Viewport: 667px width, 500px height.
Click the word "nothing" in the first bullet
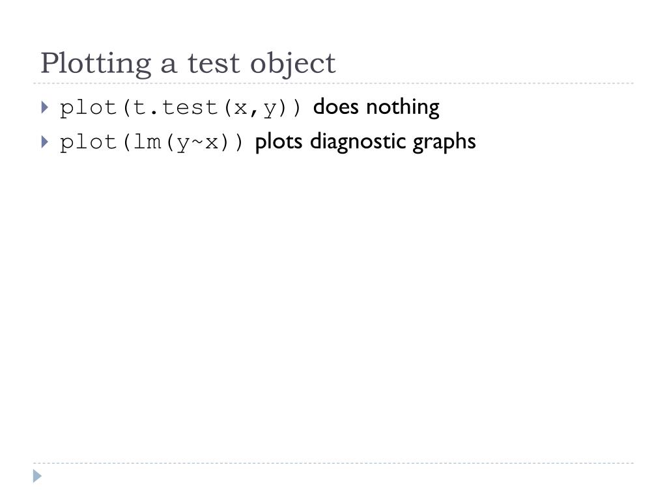click(403, 107)
